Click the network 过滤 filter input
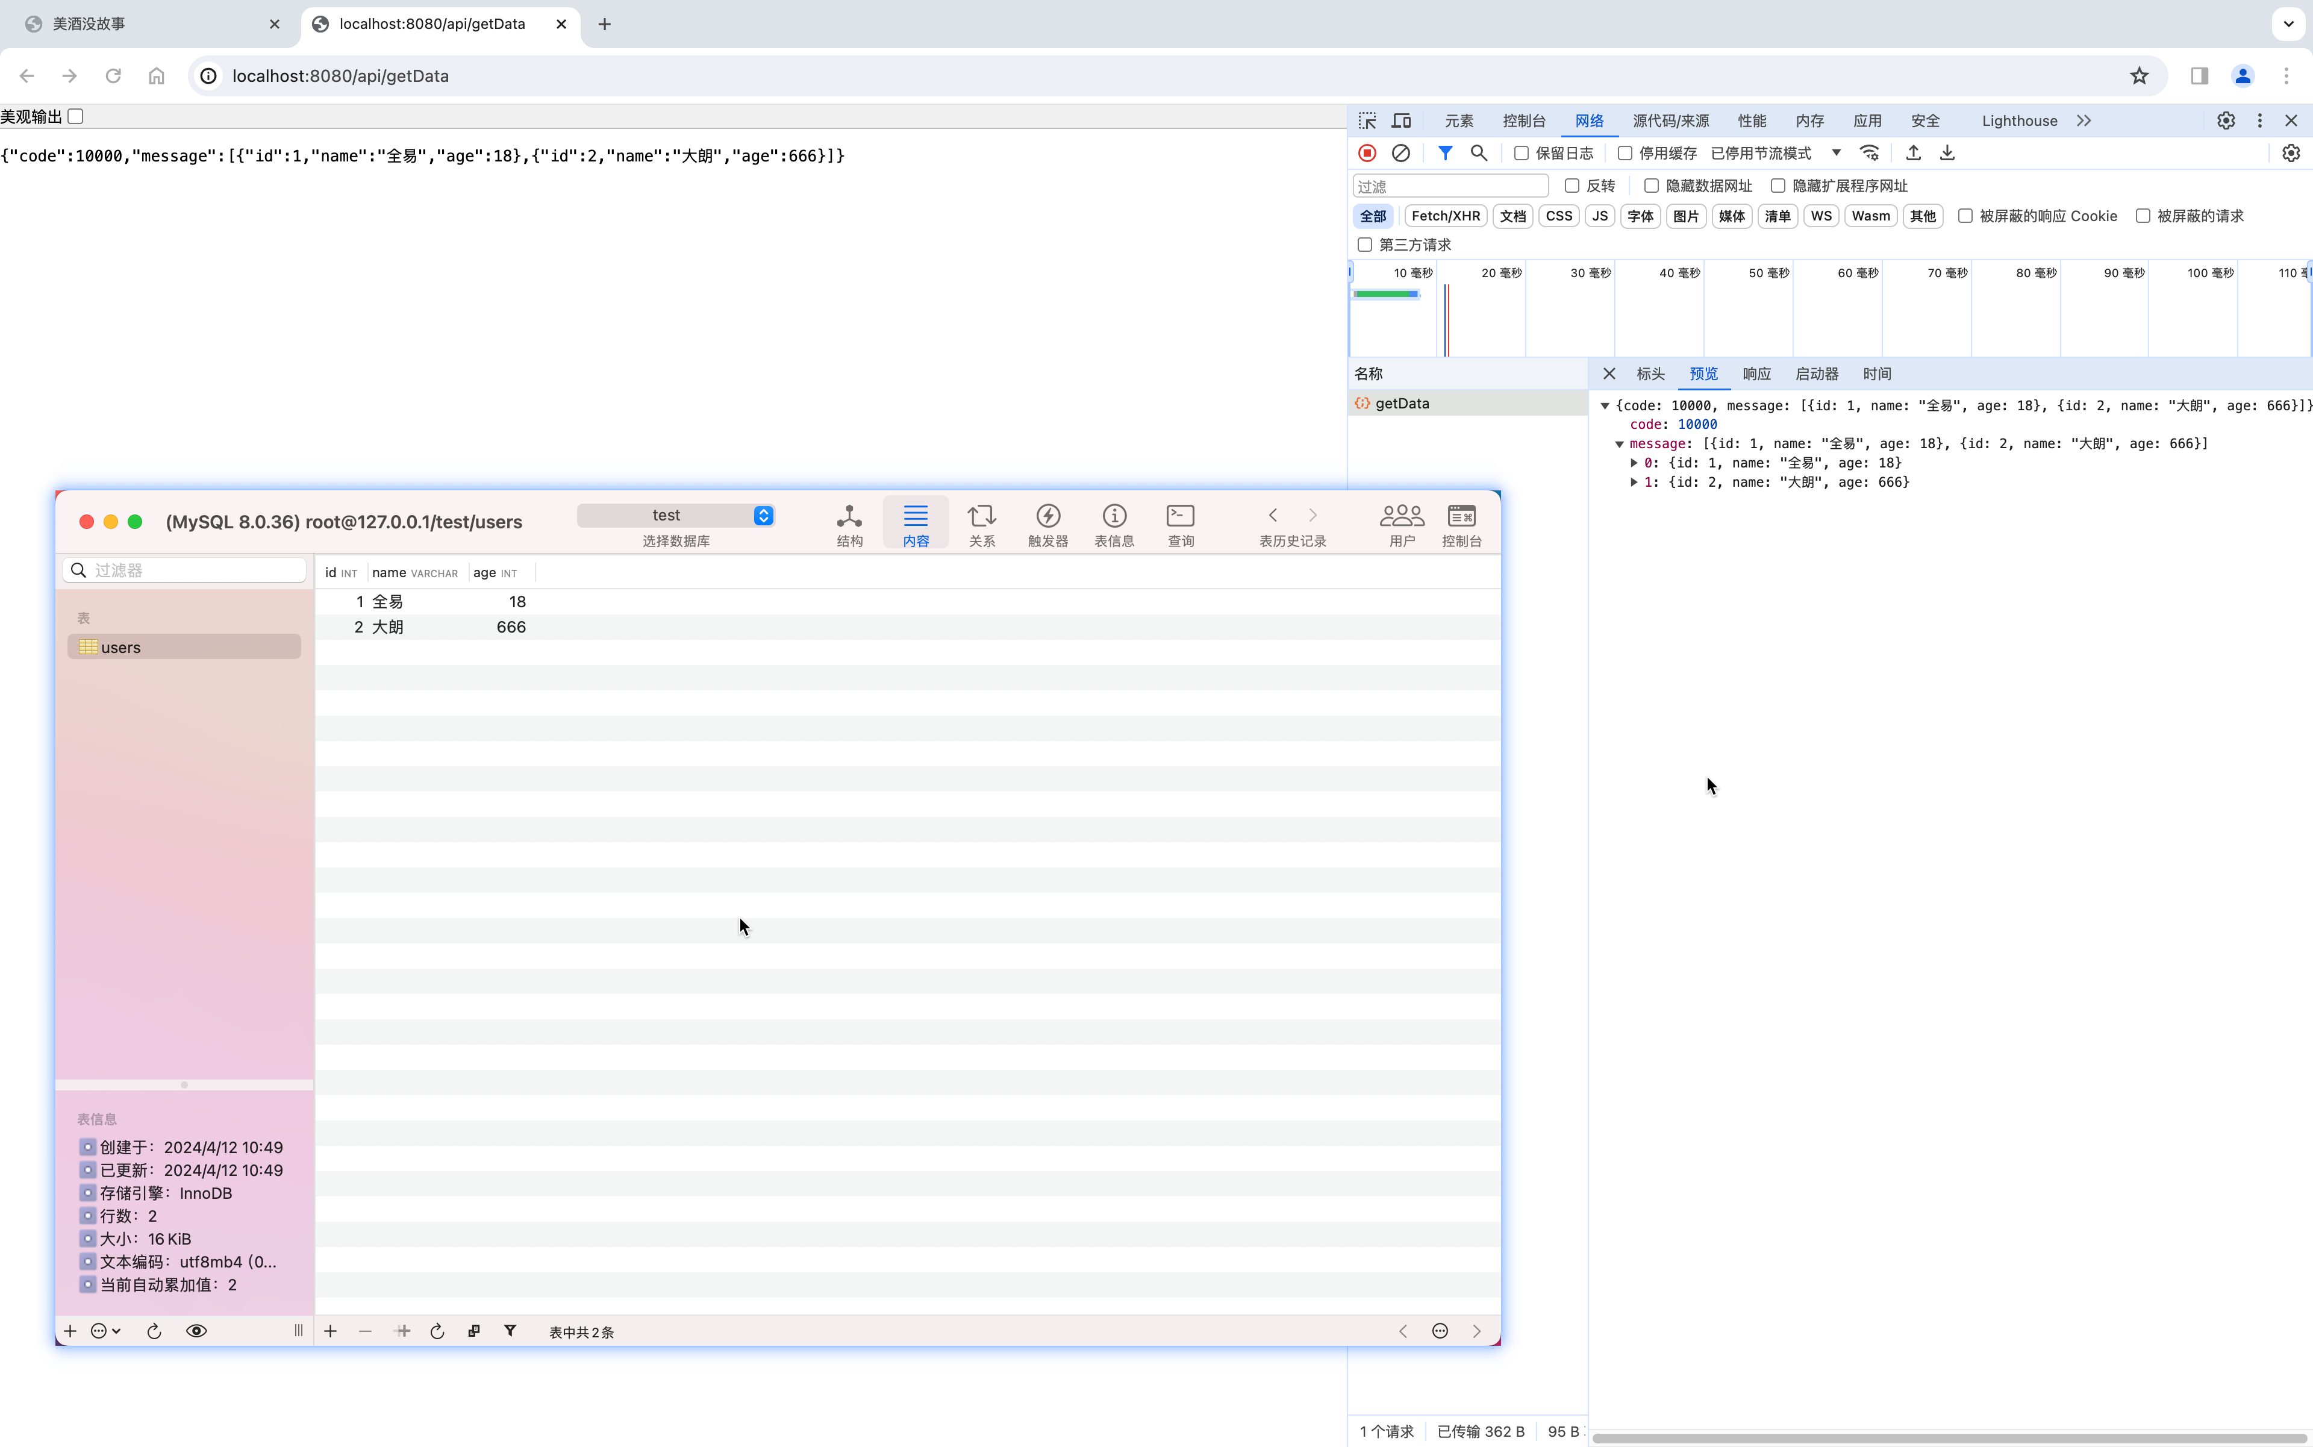 1450,187
